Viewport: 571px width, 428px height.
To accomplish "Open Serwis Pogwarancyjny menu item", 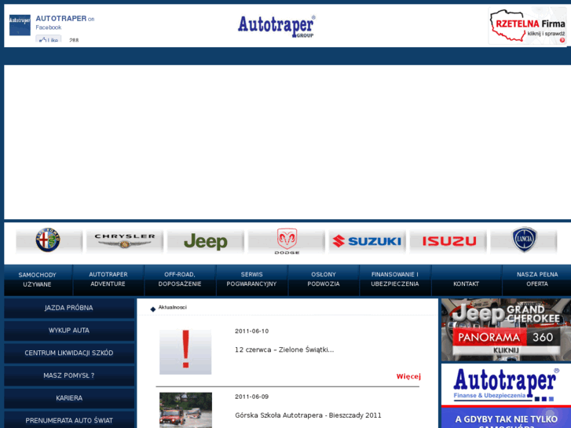I will click(x=251, y=280).
